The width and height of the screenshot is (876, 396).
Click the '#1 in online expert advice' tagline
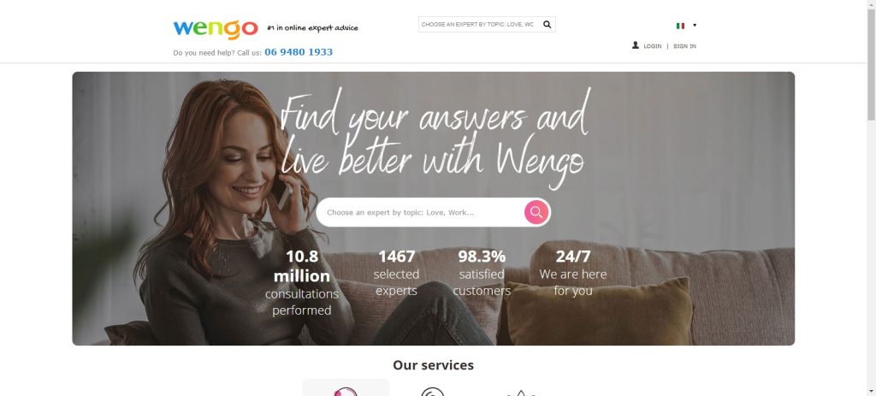coord(312,28)
